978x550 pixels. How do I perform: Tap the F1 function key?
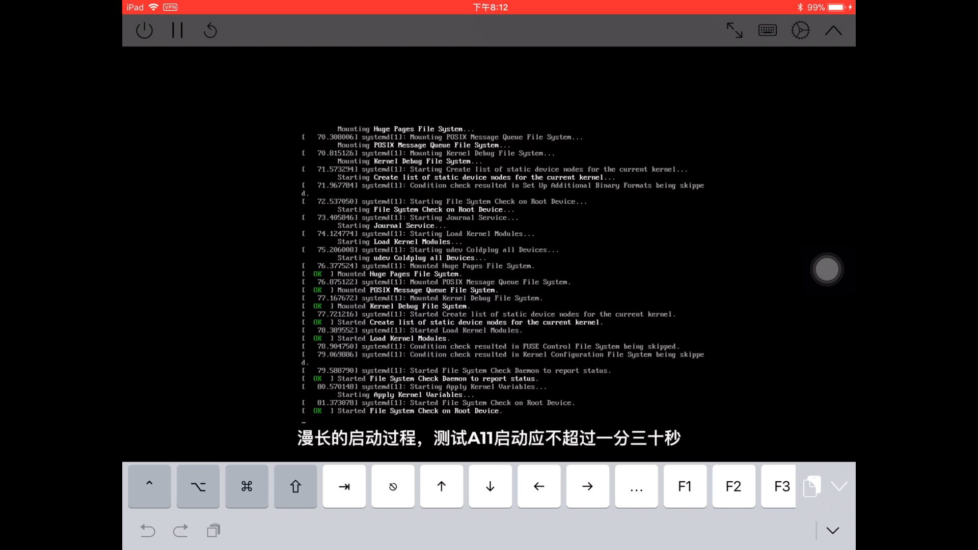685,486
